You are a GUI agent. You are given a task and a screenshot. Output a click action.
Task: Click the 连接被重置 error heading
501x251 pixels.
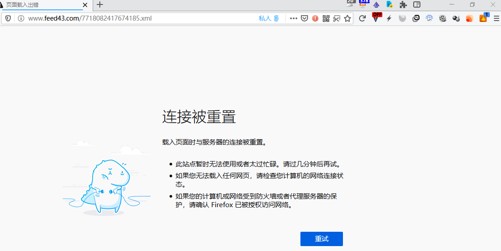[199, 117]
